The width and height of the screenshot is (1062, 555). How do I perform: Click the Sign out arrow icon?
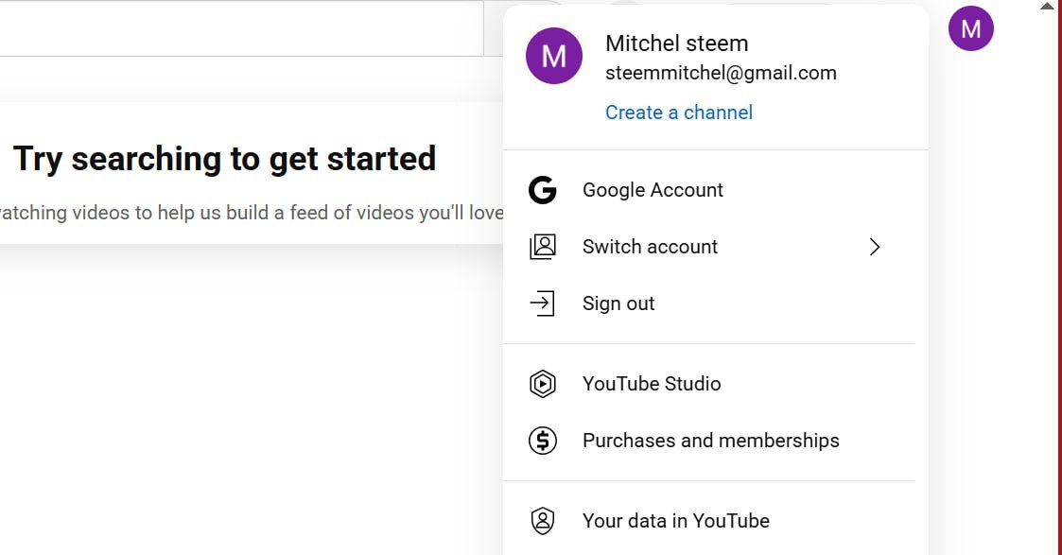tap(543, 304)
